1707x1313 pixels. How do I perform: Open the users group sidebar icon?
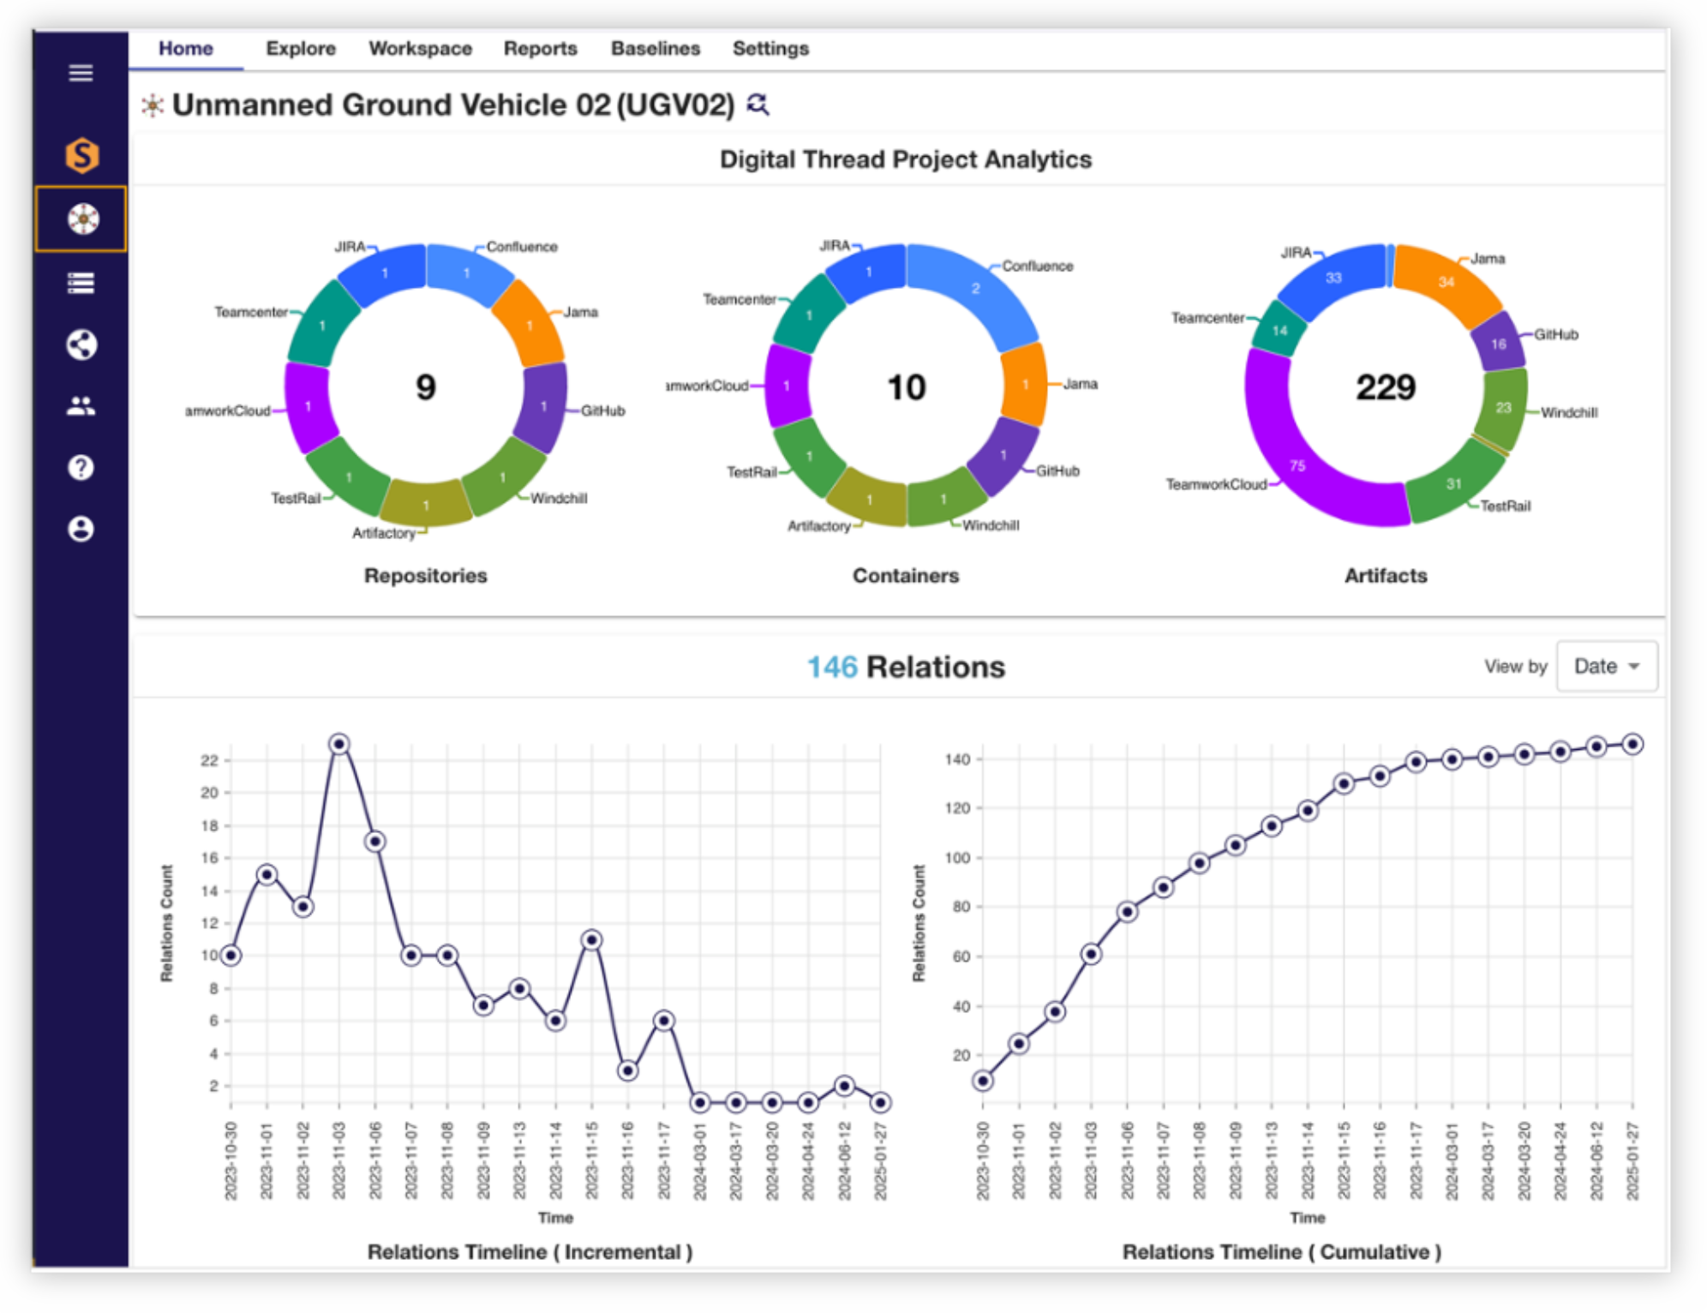(81, 406)
